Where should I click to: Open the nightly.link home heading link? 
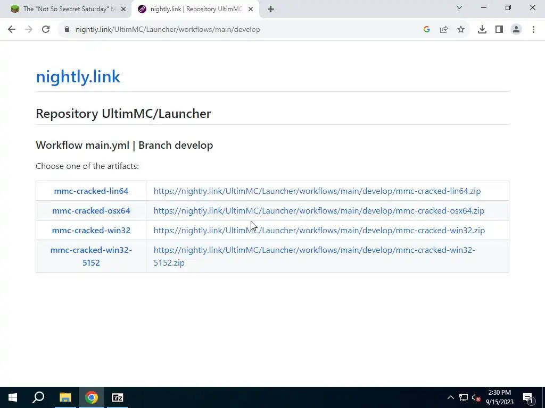pyautogui.click(x=78, y=76)
